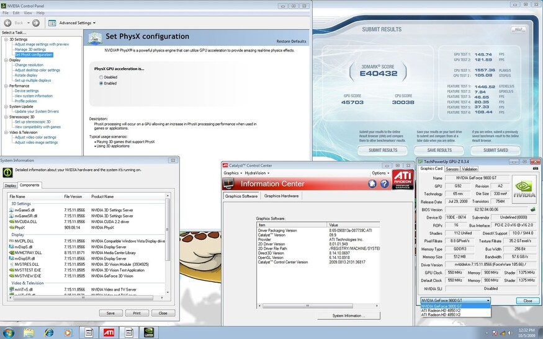
Task: Click the NVIDIA logo in GPU-Z
Action: (x=524, y=188)
